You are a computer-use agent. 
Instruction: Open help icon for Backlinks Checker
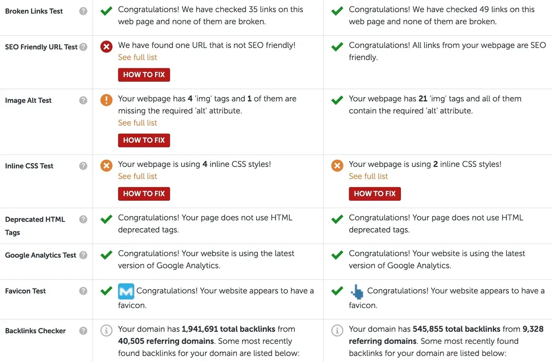coord(83,331)
